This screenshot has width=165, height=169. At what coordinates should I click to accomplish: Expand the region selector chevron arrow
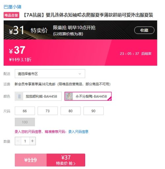click(x=80, y=74)
